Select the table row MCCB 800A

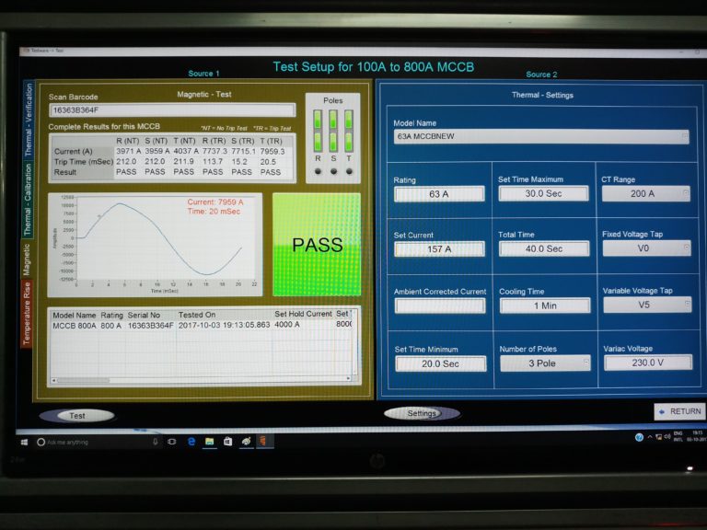[x=202, y=325]
